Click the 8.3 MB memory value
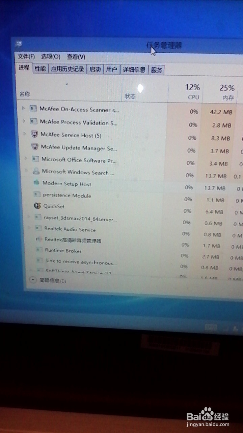Screen dimensions: 243x433 (x=220, y=138)
